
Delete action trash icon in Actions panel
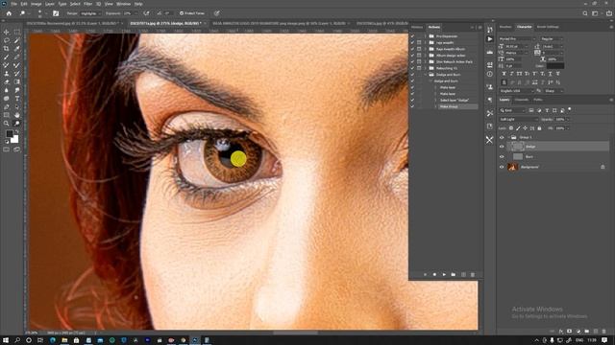(x=473, y=275)
